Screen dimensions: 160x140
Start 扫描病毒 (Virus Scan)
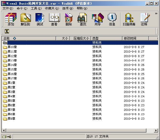pyautogui.click(x=129, y=19)
